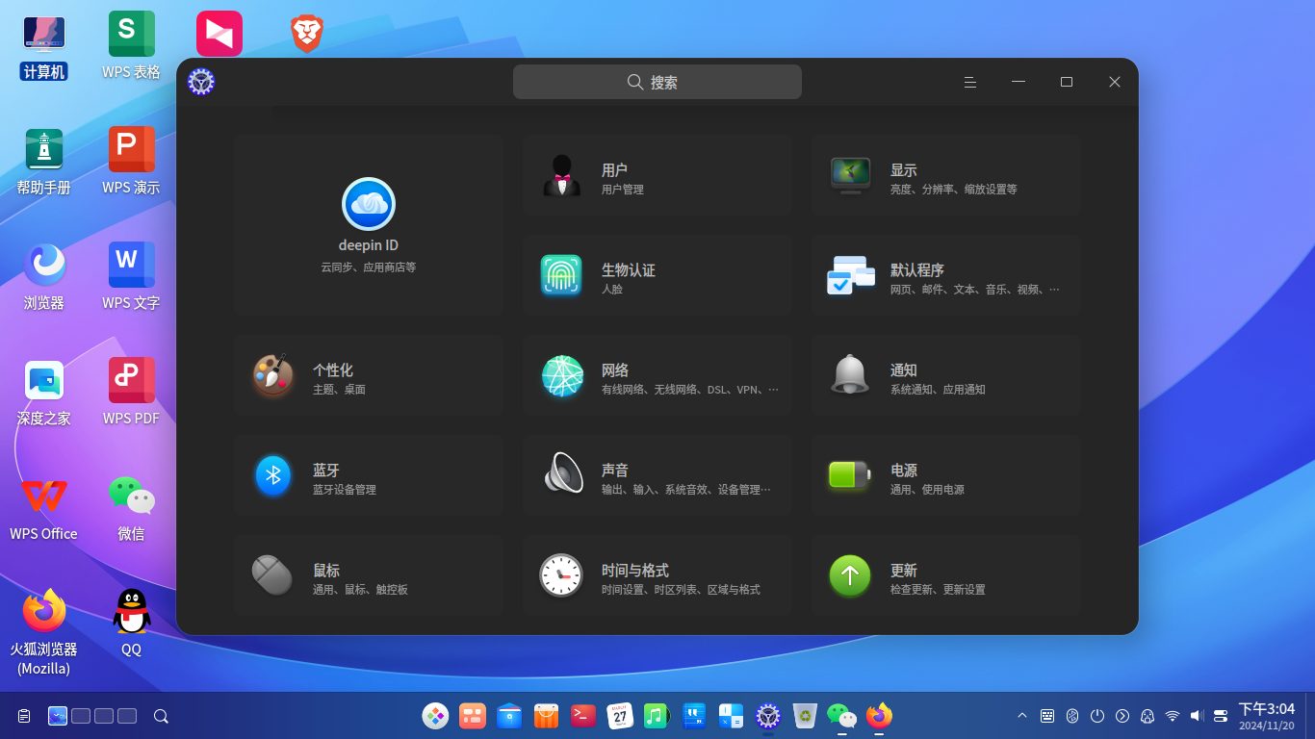The width and height of the screenshot is (1315, 739).
Task: Open the launcher from the dock
Action: [436, 716]
